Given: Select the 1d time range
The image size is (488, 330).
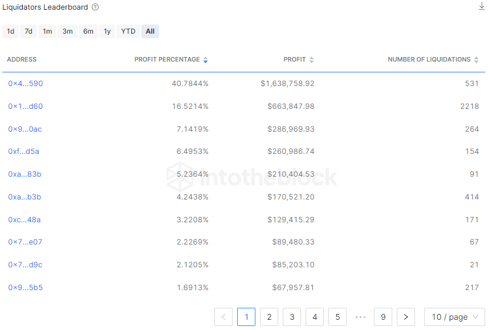Looking at the screenshot, I should [x=11, y=31].
